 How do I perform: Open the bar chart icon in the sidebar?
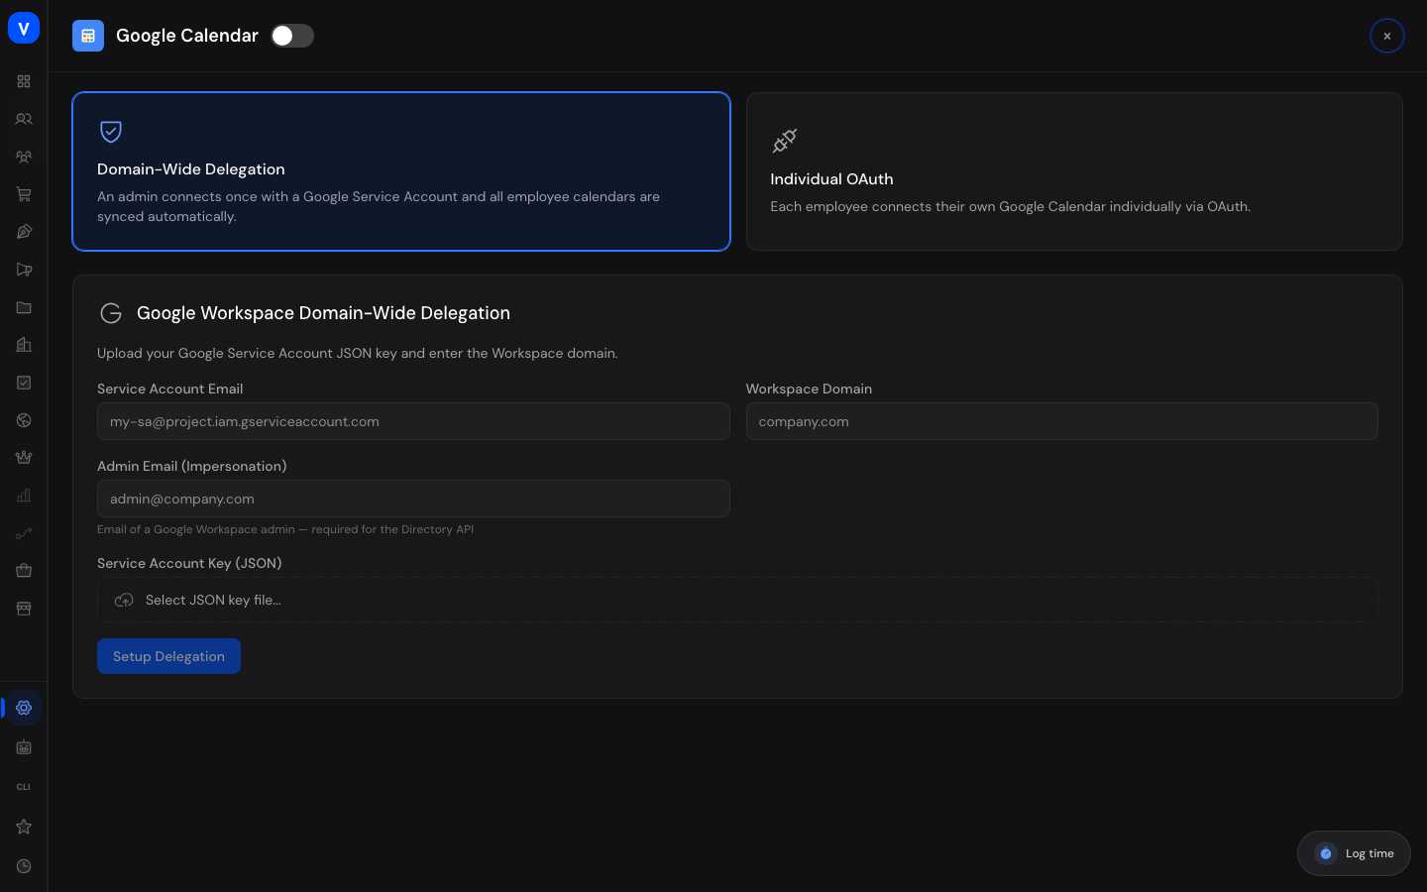(24, 496)
